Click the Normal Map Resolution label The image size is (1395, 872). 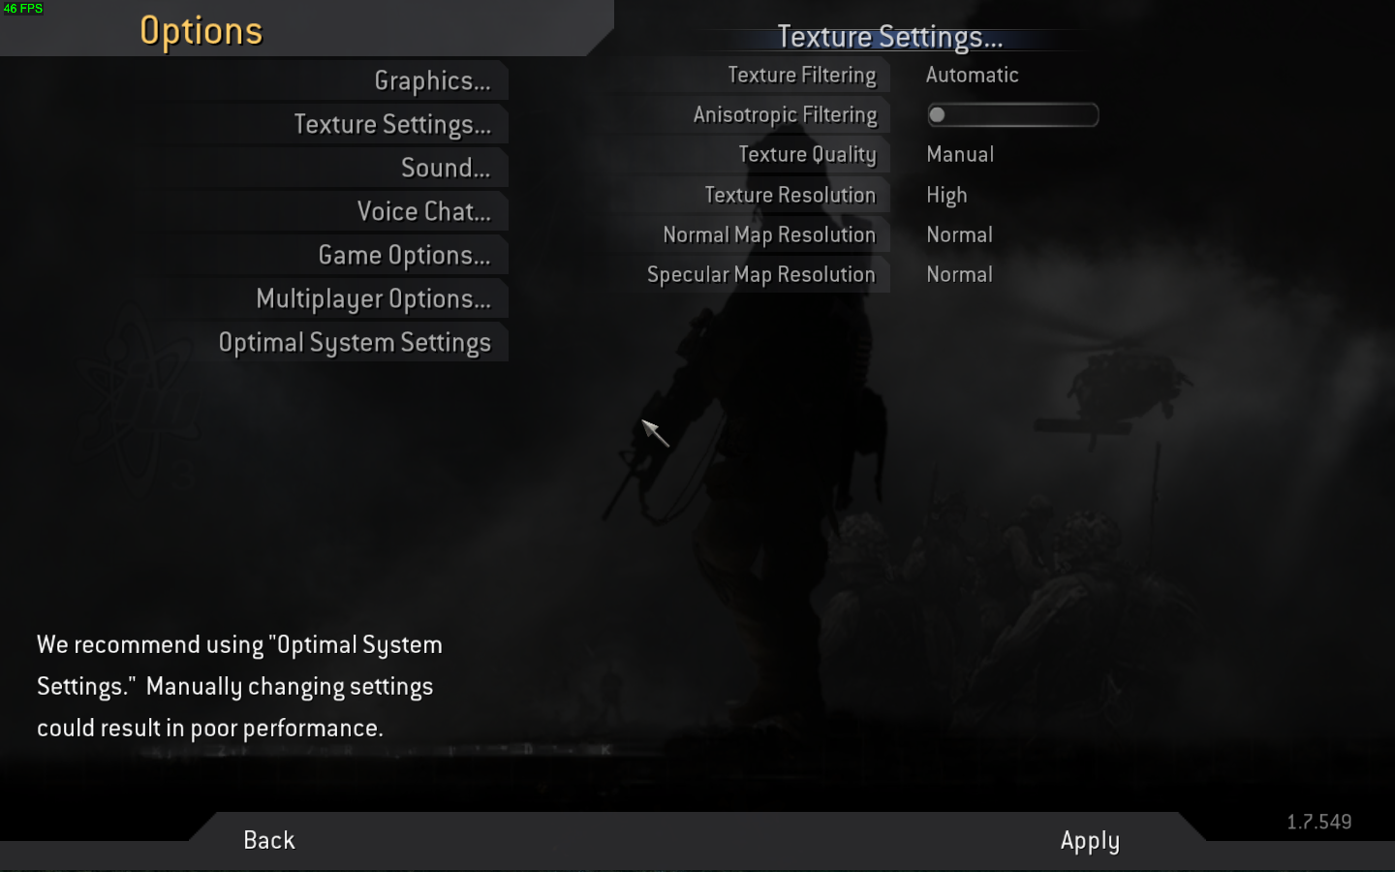click(769, 234)
